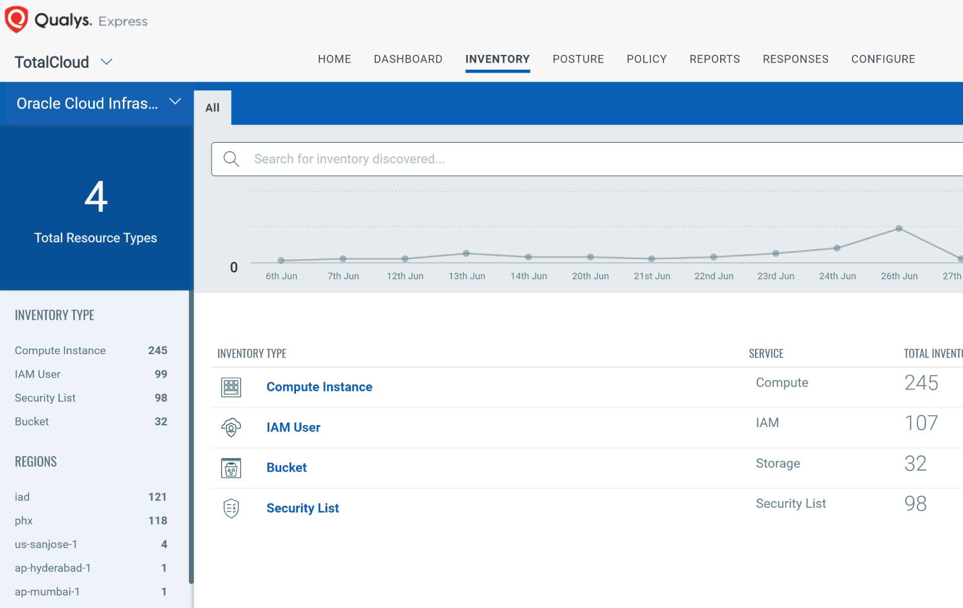Viewport: 963px width, 608px height.
Task: Click the Security List shield-checklist icon
Action: tap(232, 508)
